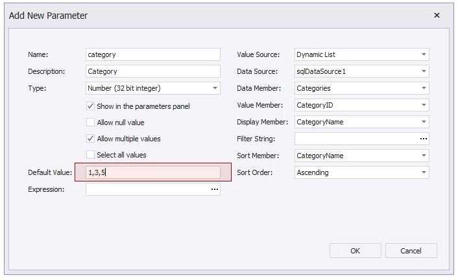Click the ellipsis button in Expression field
This screenshot has width=458, height=280.
tap(214, 189)
